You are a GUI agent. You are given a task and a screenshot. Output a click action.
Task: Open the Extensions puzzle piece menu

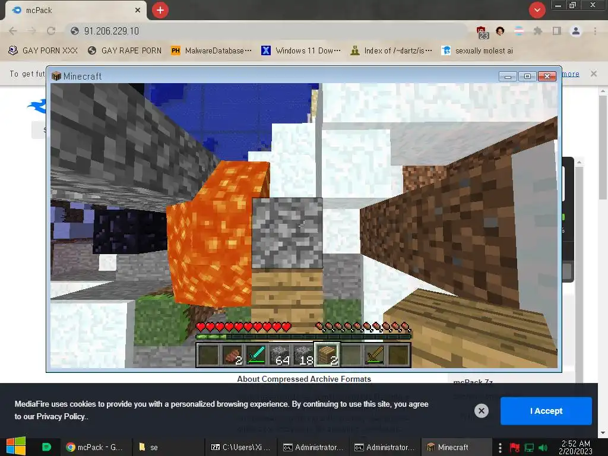click(537, 31)
